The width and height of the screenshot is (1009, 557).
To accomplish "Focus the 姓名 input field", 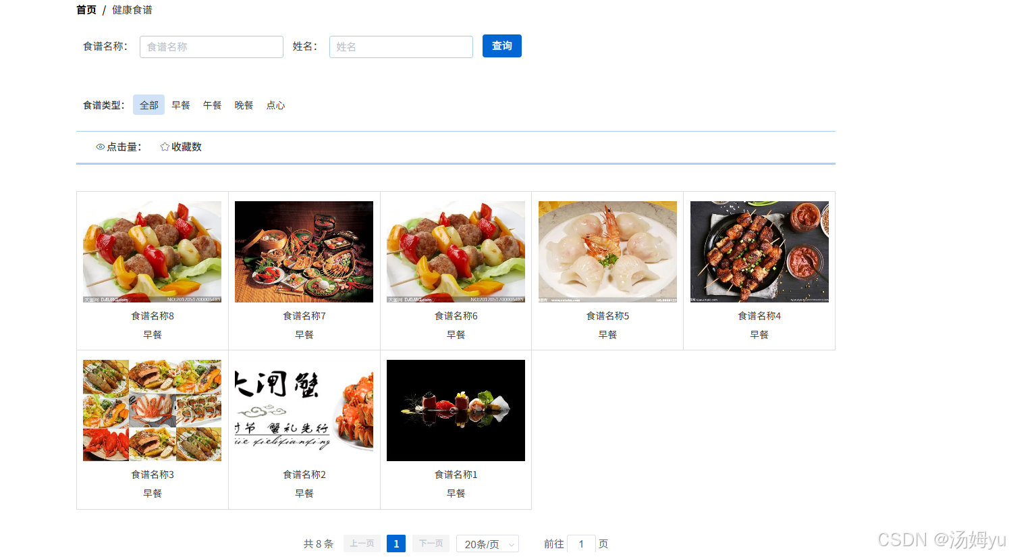I will [401, 47].
